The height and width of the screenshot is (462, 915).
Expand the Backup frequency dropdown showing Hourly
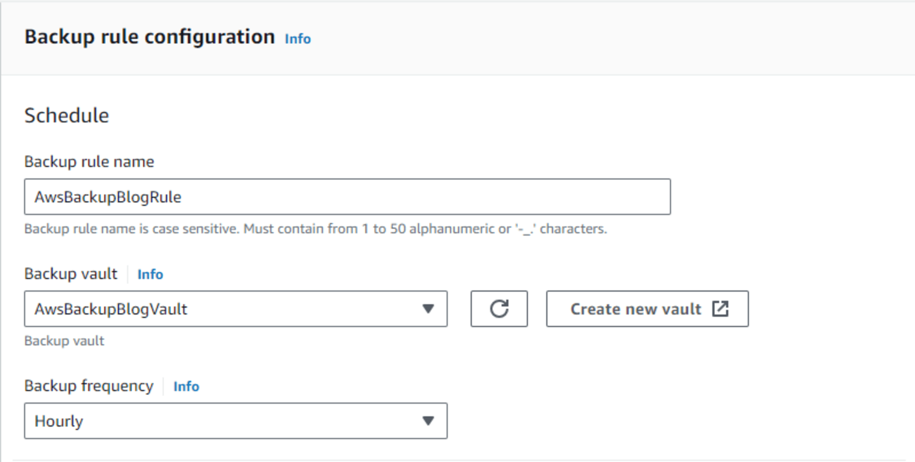[x=236, y=421]
